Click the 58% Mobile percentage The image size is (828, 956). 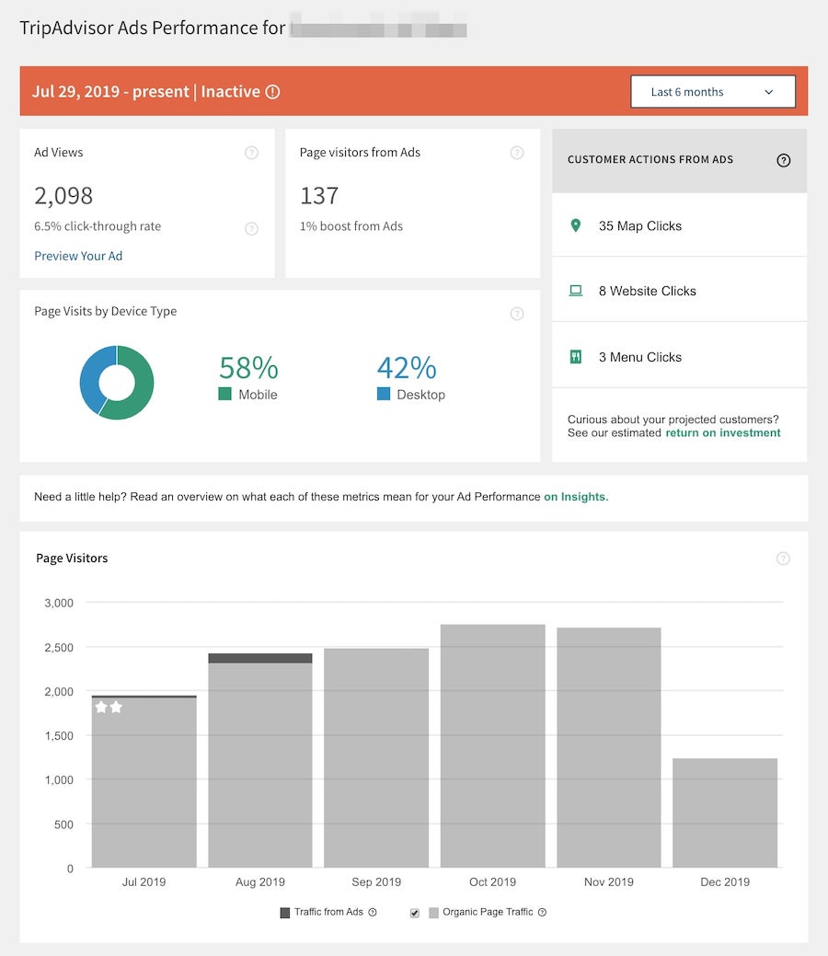point(248,368)
